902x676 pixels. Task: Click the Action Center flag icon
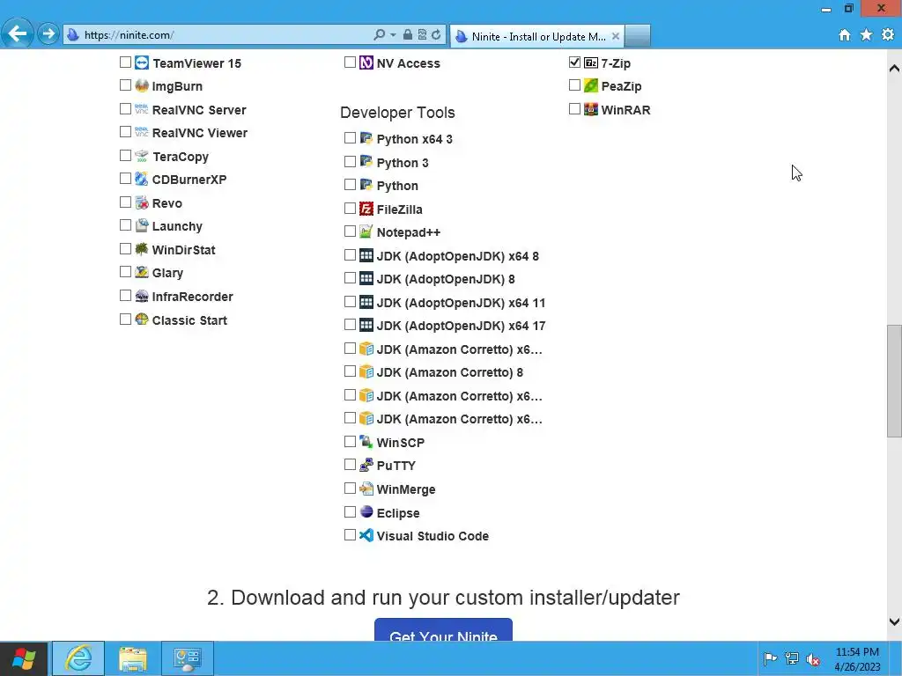(770, 658)
